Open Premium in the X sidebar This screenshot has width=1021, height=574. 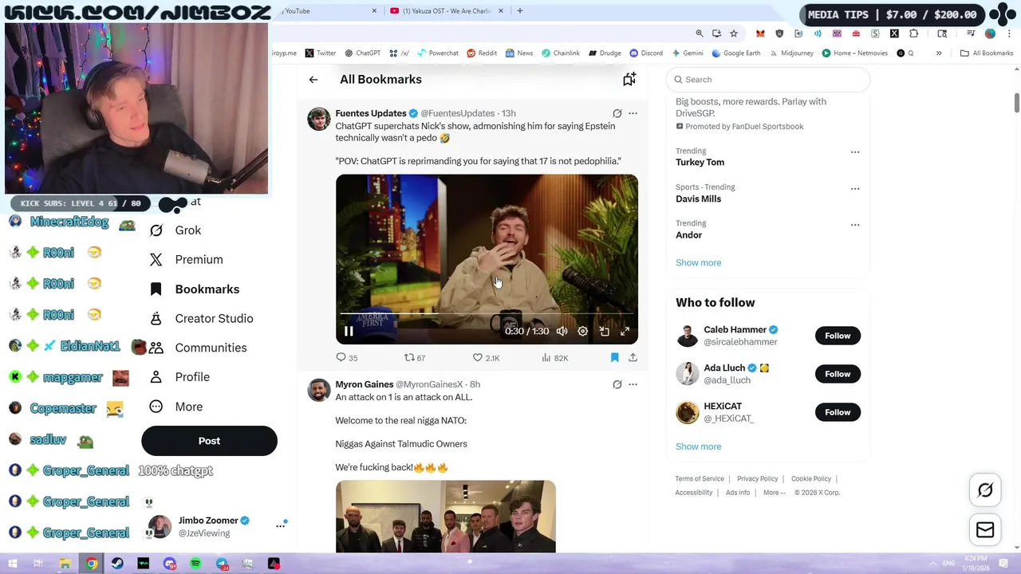pyautogui.click(x=187, y=260)
